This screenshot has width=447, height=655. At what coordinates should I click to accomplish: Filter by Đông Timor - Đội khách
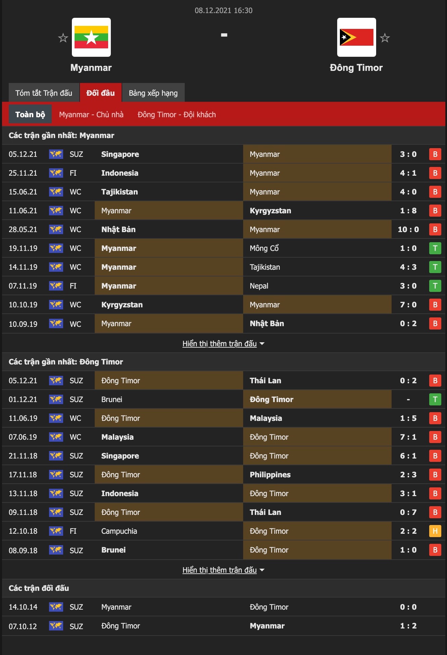pyautogui.click(x=177, y=115)
